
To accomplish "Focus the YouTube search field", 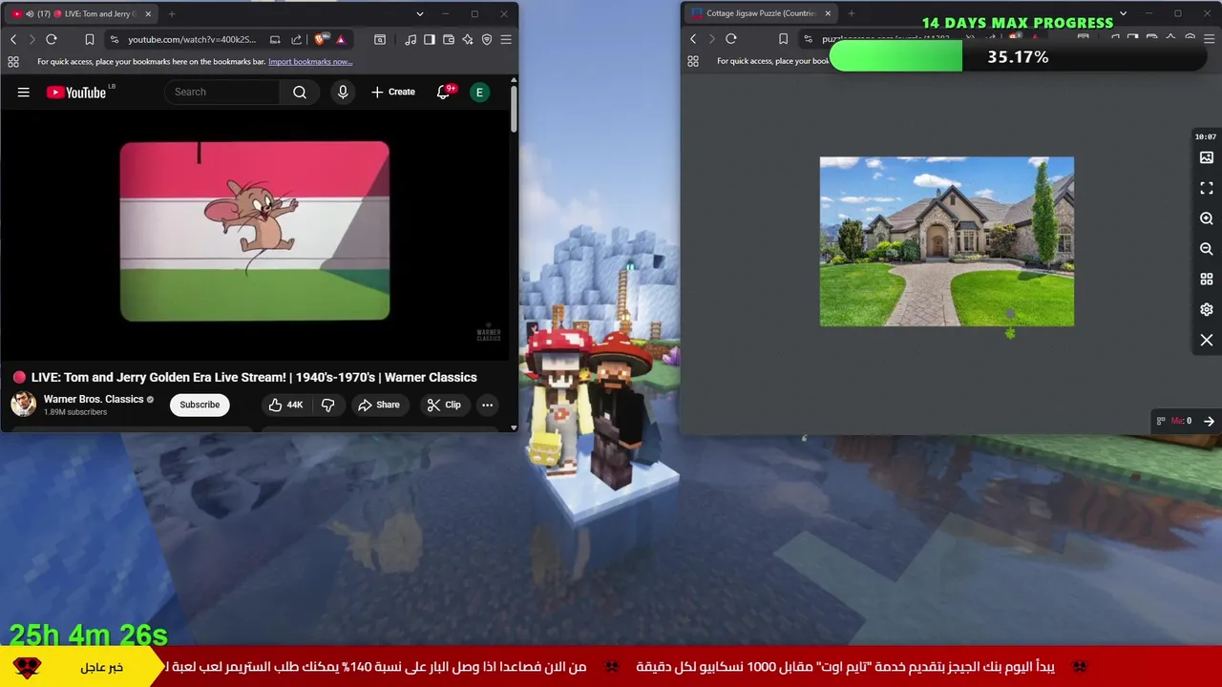I will click(x=221, y=93).
